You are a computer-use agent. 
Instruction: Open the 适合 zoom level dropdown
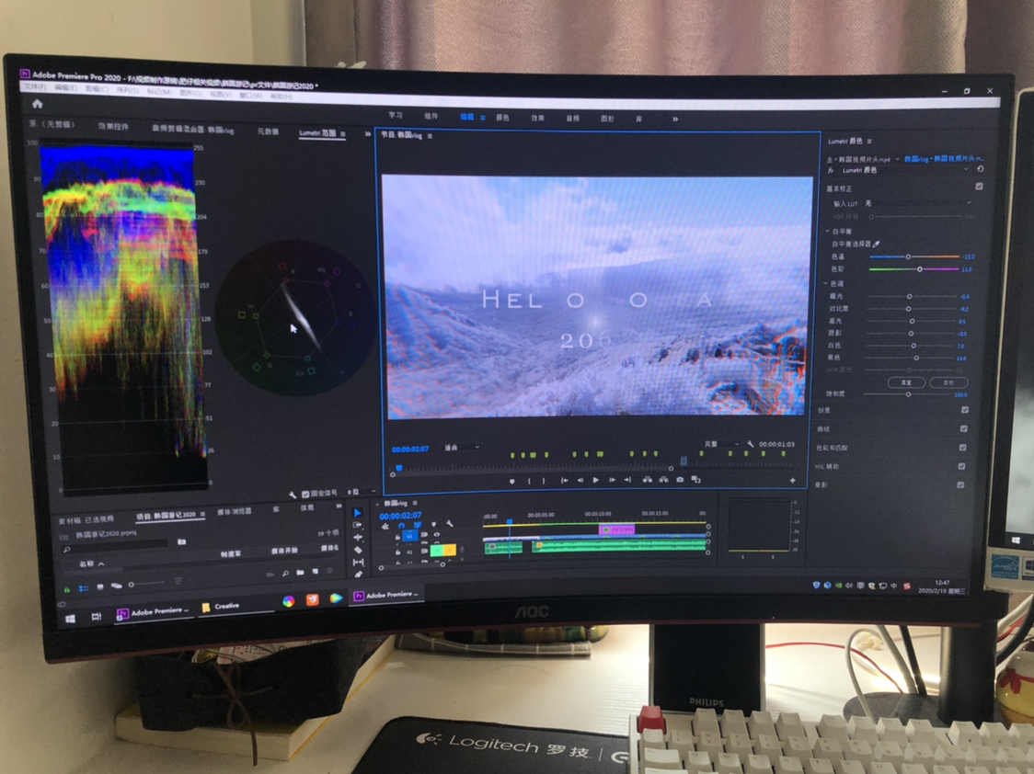(462, 448)
